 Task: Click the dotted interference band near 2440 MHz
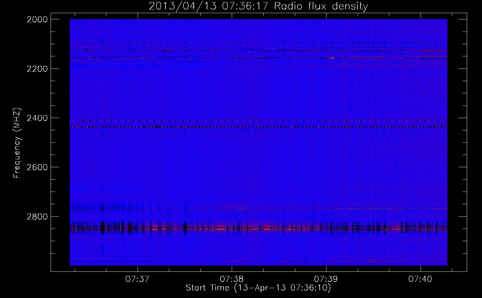pyautogui.click(x=258, y=127)
